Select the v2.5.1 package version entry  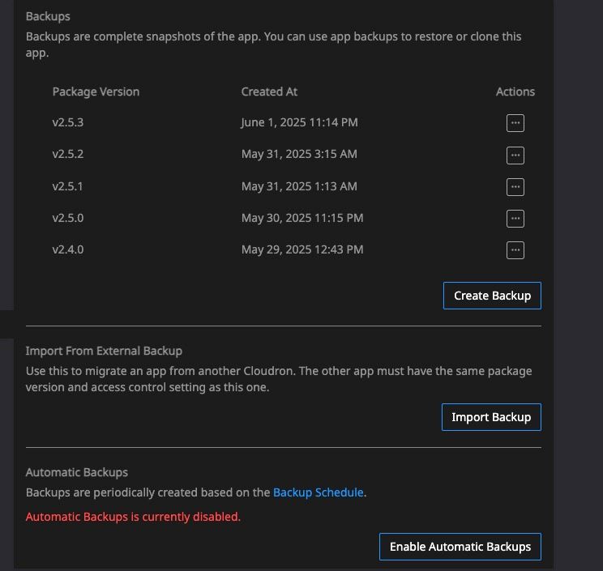(68, 186)
